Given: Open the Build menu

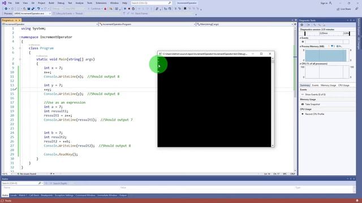Looking at the screenshot, I should (51, 3).
